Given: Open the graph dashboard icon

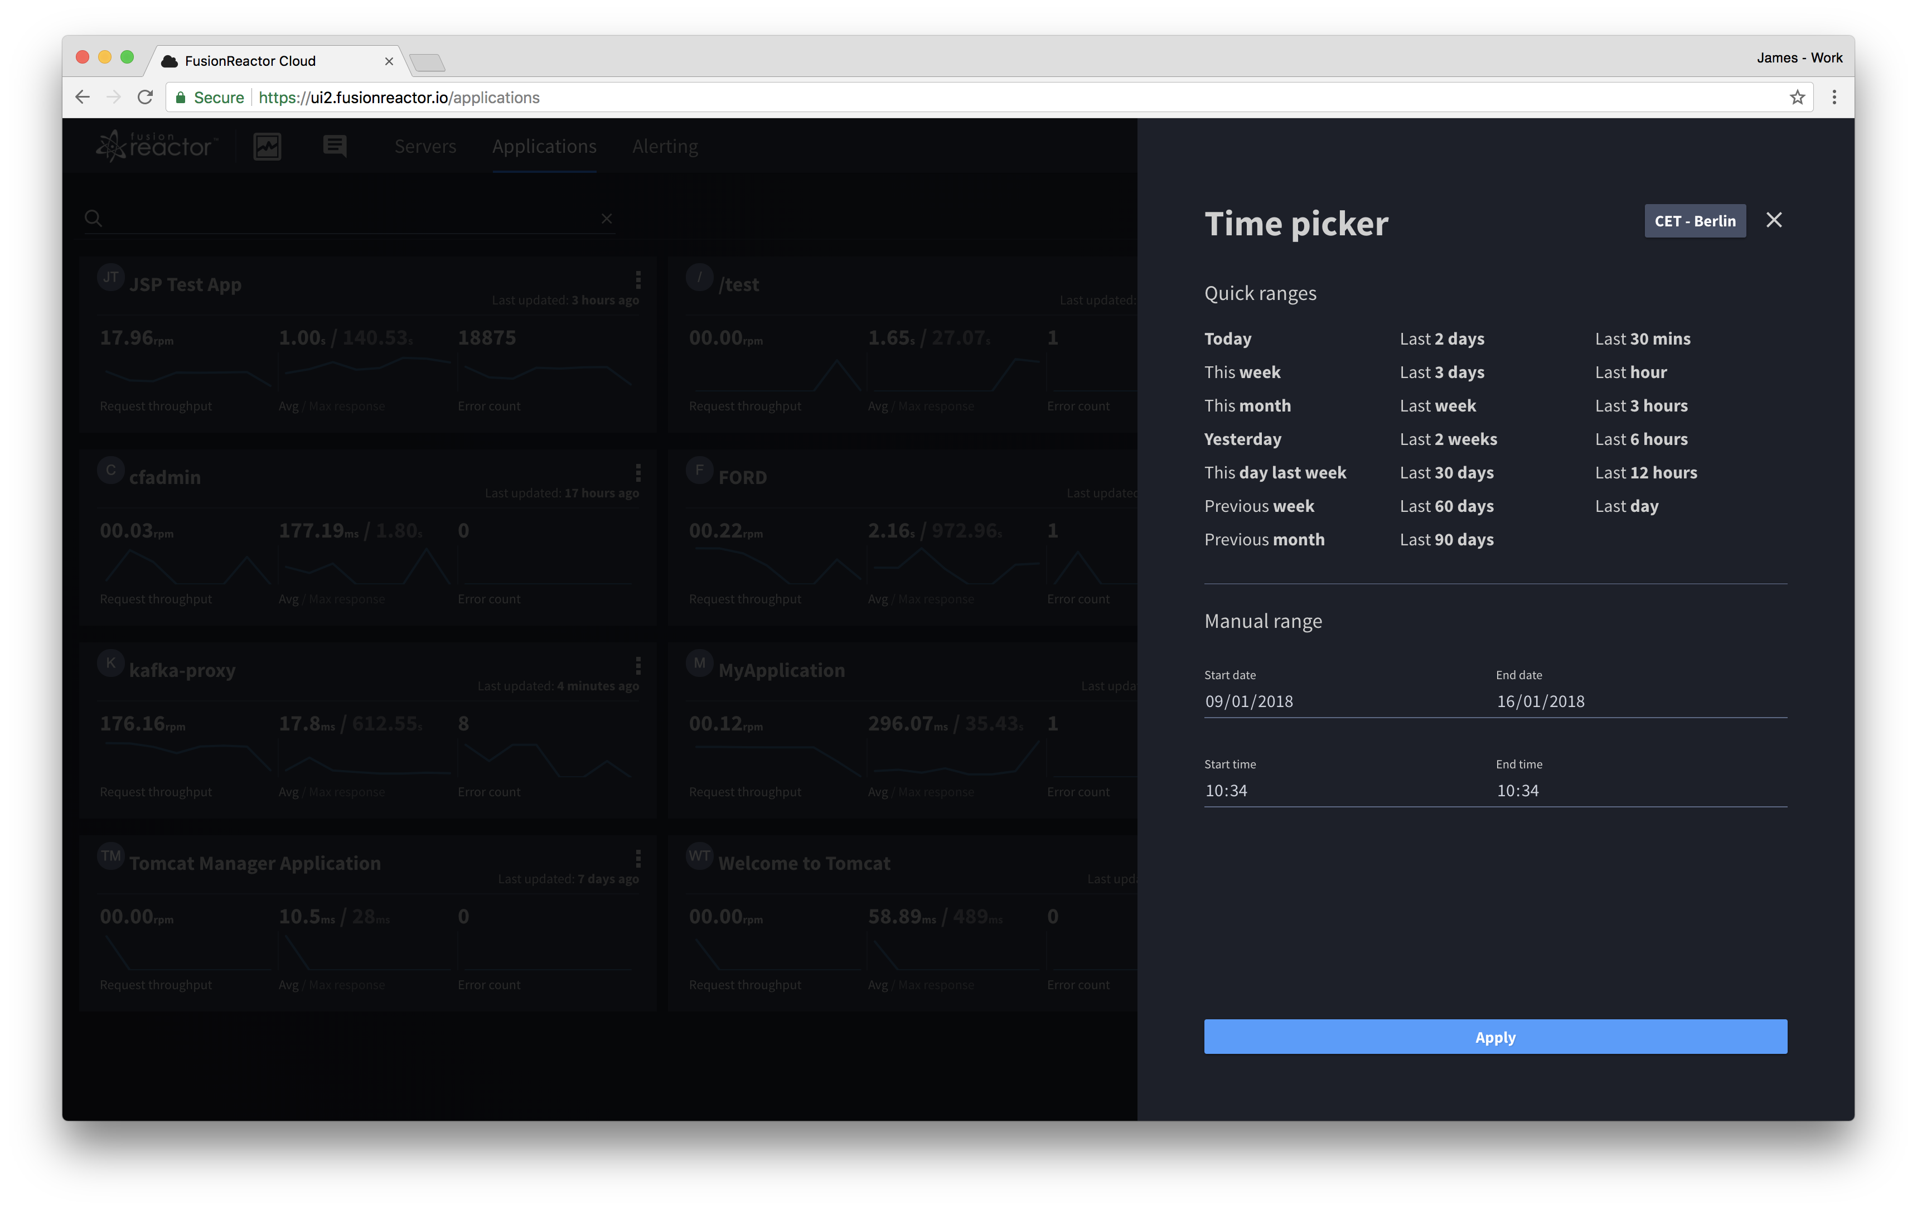Looking at the screenshot, I should coord(268,146).
